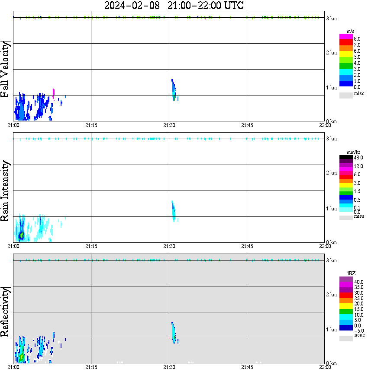Image resolution: width=368 pixels, height=375 pixels.
Task: Pick the green swatch in the dBZ legend
Action: 346,311
